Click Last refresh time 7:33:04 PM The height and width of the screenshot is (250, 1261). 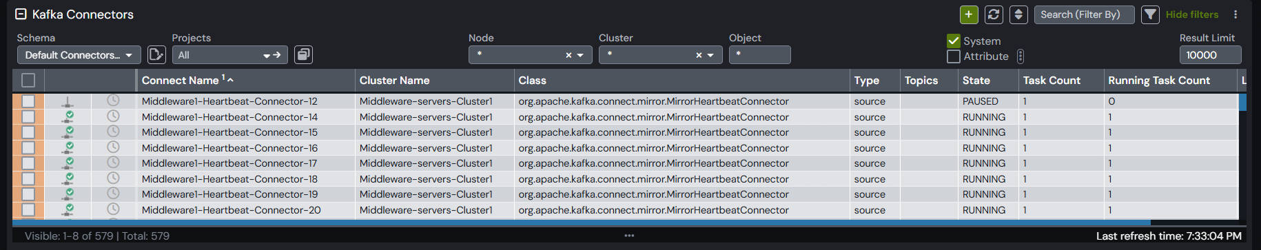[x=1169, y=236]
